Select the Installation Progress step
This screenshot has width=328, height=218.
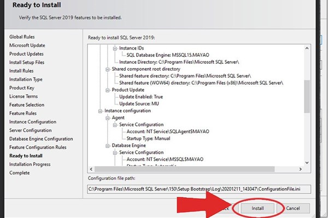pos(30,165)
